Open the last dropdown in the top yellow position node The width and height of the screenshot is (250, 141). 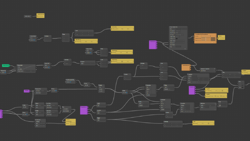(x=131, y=29)
